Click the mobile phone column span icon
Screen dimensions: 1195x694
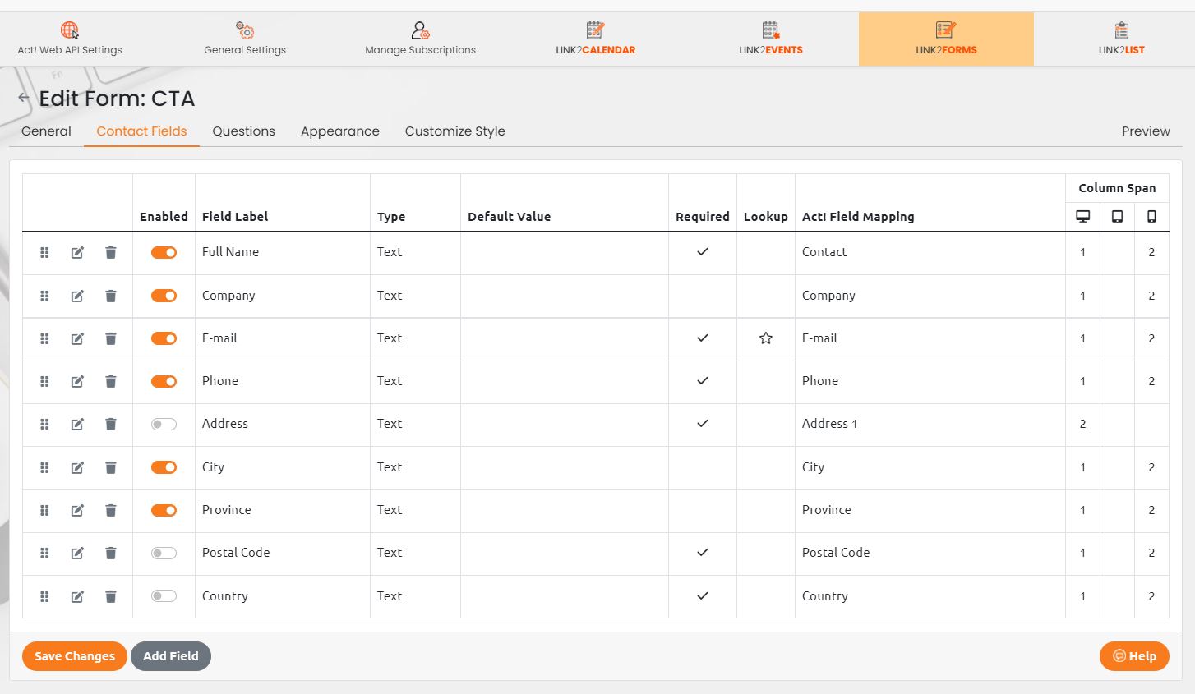point(1151,217)
